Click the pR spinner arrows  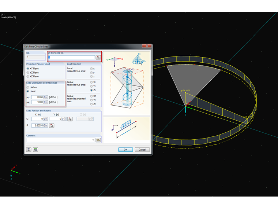click(44, 102)
